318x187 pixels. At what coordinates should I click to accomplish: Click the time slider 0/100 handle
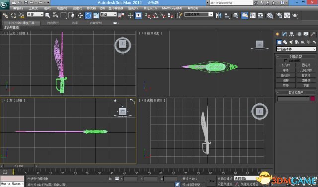(x=19, y=166)
